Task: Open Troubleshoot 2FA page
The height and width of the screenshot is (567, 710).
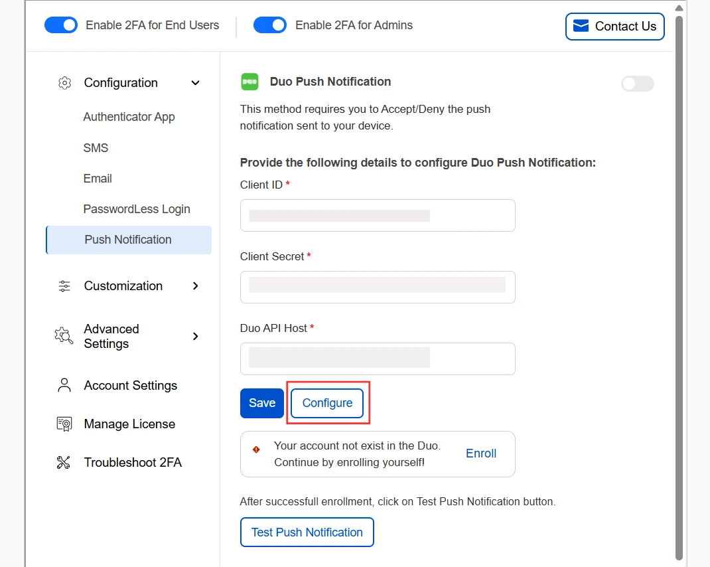Action: 133,462
